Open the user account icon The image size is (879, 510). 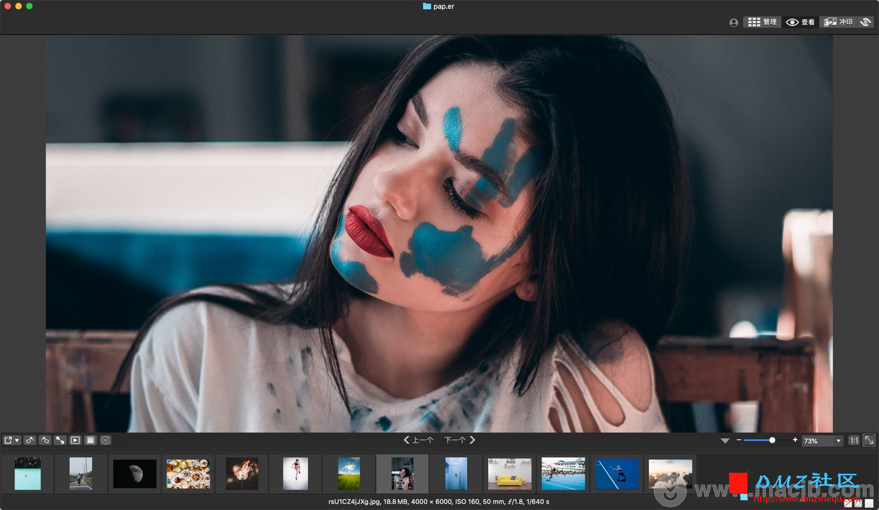[x=734, y=23]
